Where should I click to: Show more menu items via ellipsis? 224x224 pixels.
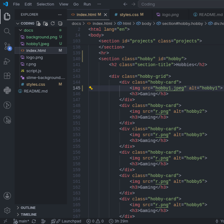[x=99, y=4]
